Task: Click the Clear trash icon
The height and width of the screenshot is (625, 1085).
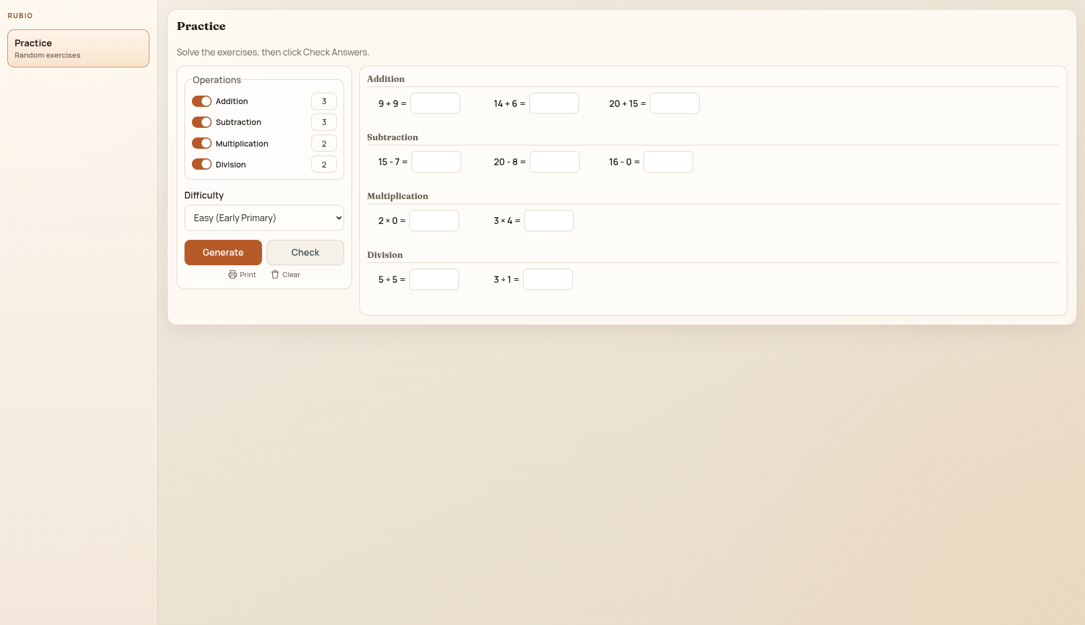Action: coord(275,274)
